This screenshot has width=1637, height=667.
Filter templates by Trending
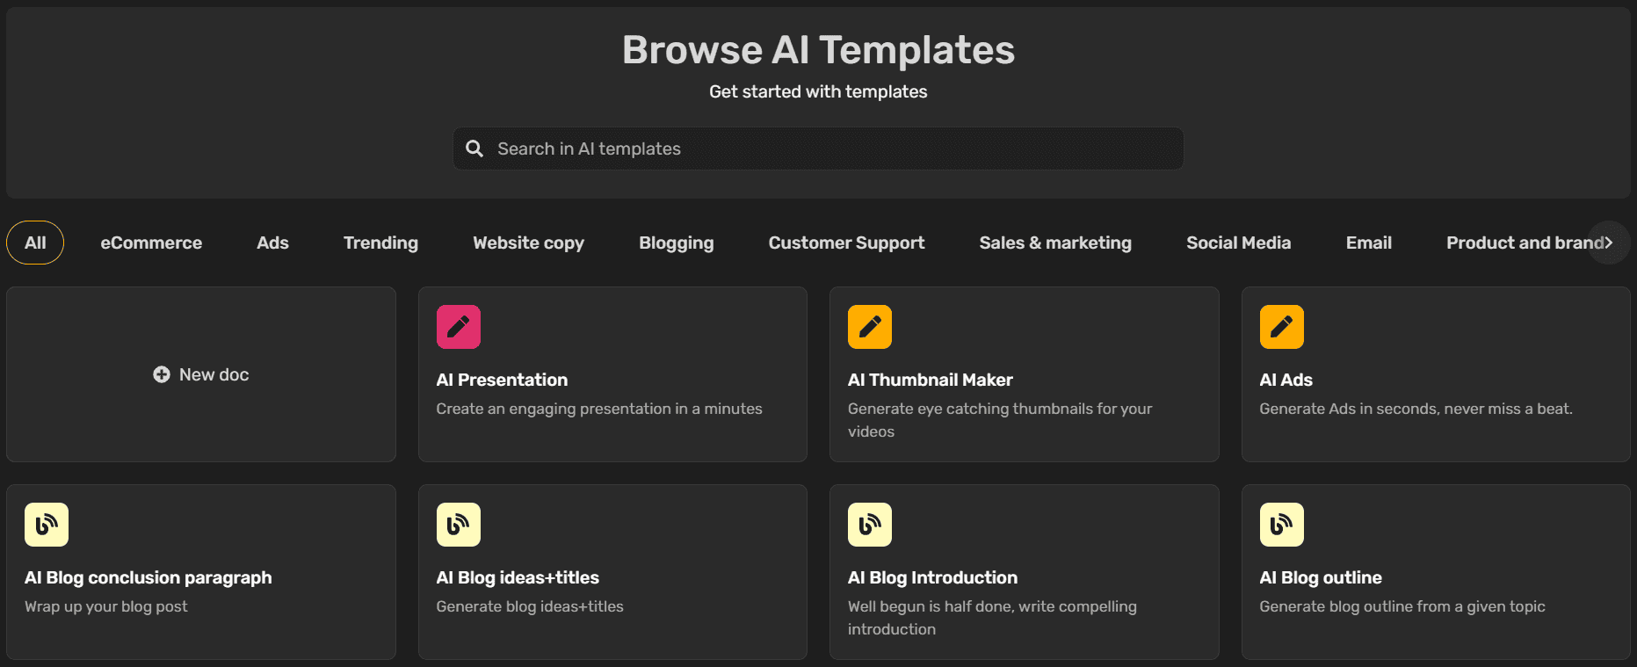pyautogui.click(x=380, y=243)
